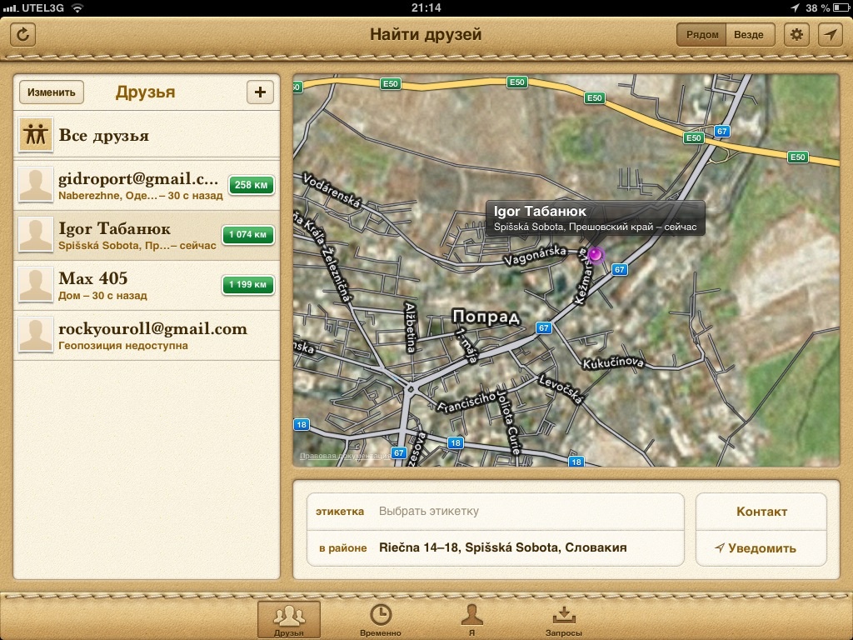Select the Друзья tab
Image resolution: width=853 pixels, height=640 pixels.
click(x=288, y=619)
